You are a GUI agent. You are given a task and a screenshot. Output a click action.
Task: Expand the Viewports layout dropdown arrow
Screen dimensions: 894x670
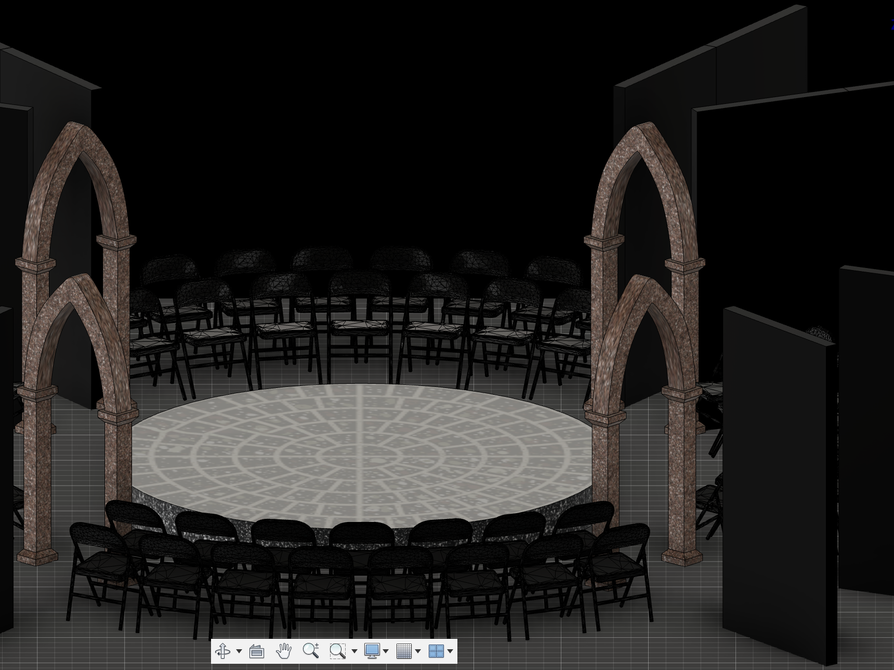tap(450, 651)
